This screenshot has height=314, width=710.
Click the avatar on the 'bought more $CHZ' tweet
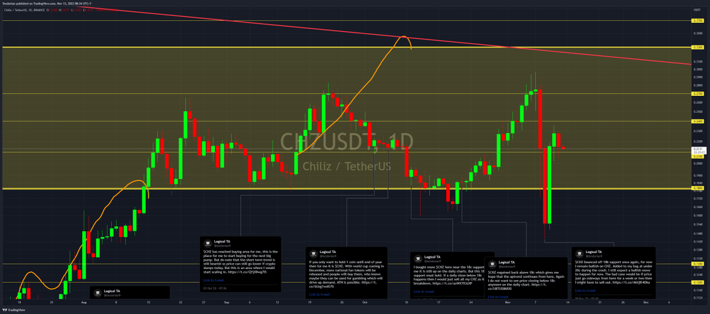418,258
